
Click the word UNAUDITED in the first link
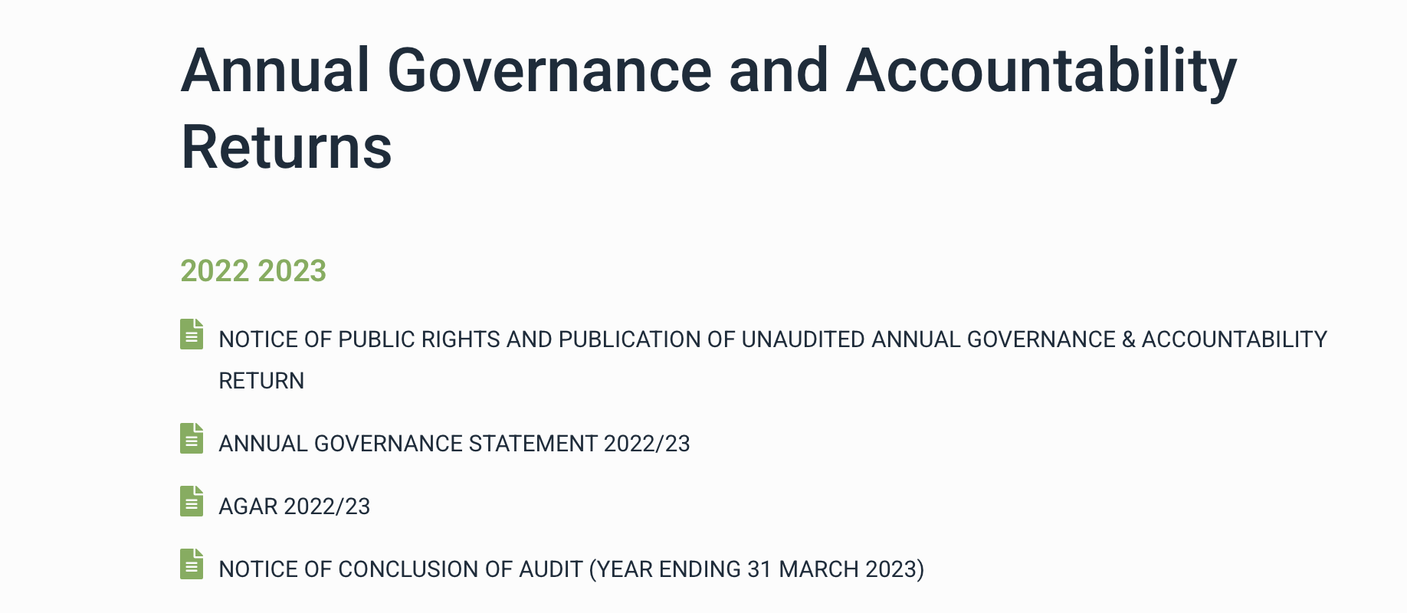803,339
